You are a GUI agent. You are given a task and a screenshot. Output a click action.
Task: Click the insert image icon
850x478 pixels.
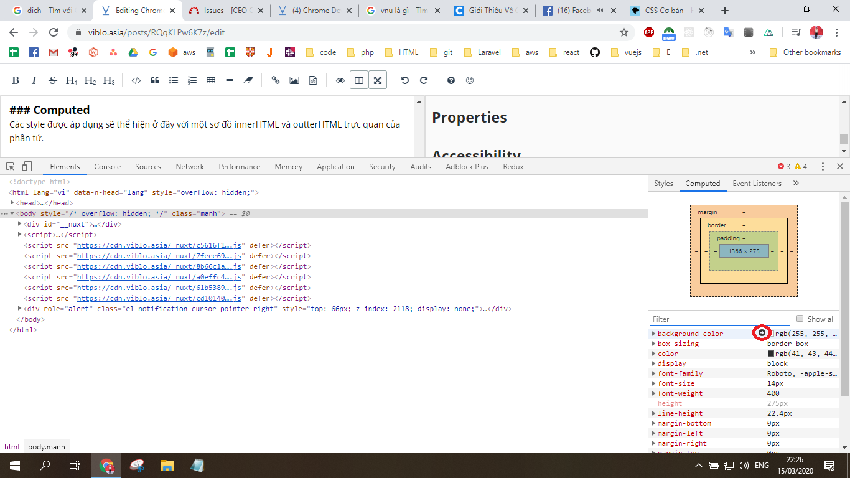294,80
